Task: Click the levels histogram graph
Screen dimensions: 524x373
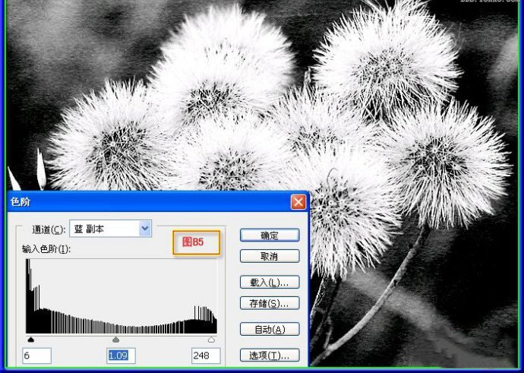Action: [122, 296]
